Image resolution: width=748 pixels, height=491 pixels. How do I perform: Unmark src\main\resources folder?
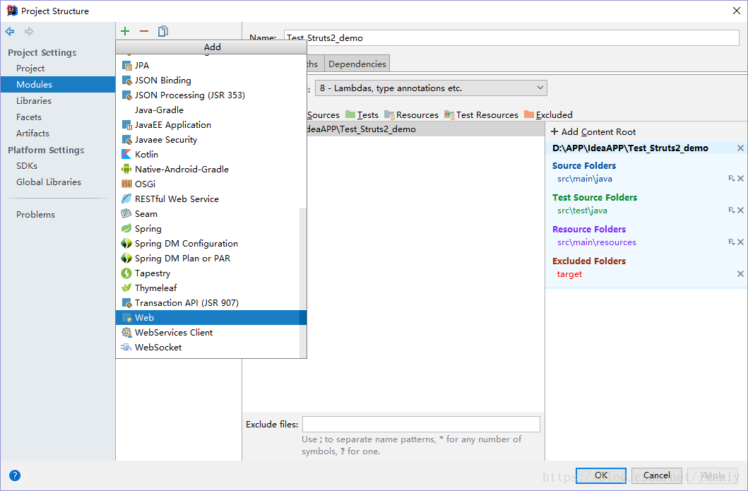[741, 242]
